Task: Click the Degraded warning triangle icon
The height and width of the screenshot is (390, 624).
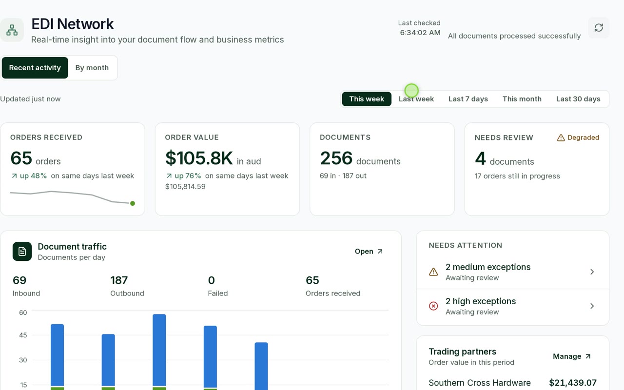Action: point(561,138)
